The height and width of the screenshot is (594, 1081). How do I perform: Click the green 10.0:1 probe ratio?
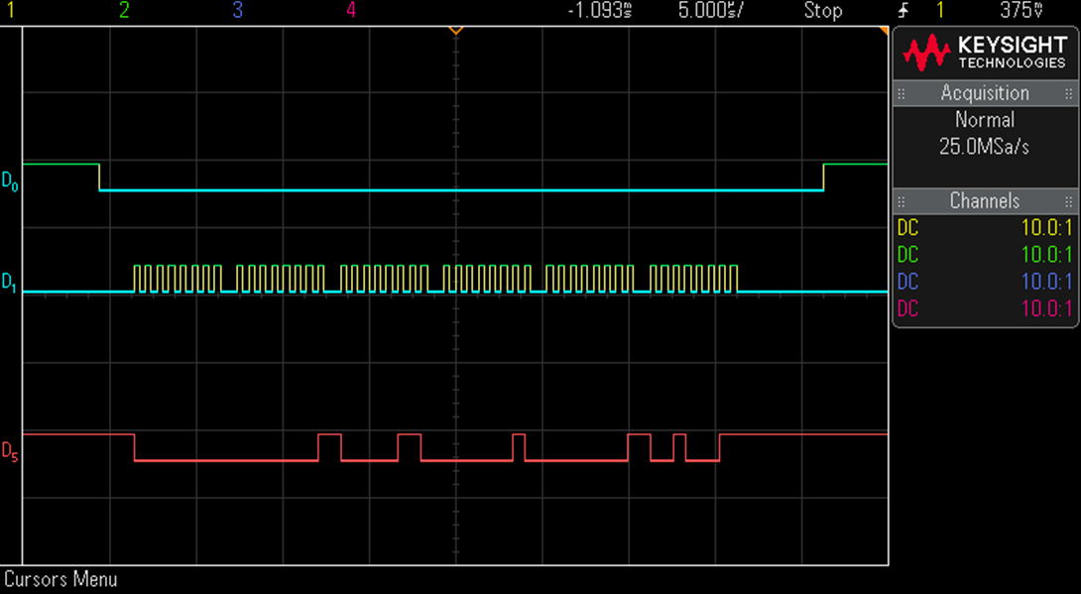pos(1047,255)
